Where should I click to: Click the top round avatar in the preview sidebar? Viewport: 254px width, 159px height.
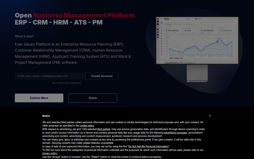click(x=158, y=19)
